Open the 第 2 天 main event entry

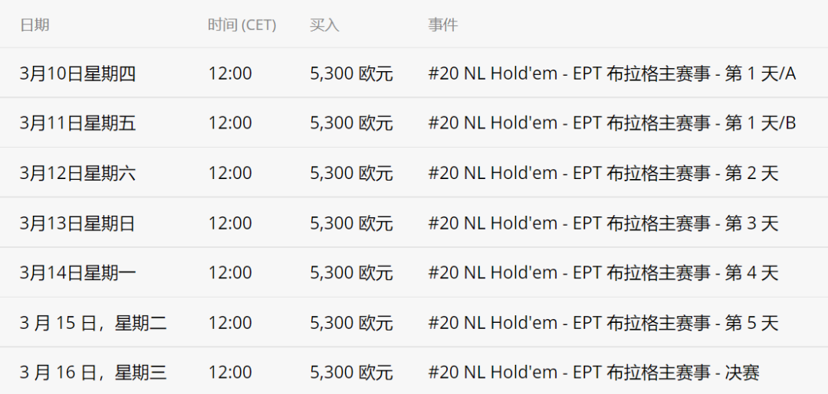click(603, 173)
